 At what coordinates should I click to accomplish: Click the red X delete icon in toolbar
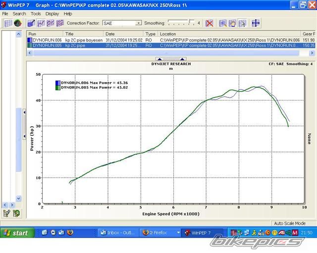[x=210, y=23]
